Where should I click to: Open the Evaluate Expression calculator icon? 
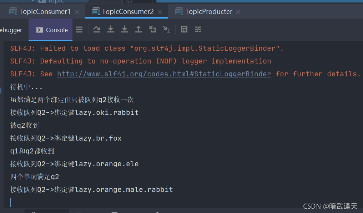pyautogui.click(x=184, y=29)
